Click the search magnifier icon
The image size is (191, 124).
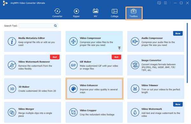point(55,26)
